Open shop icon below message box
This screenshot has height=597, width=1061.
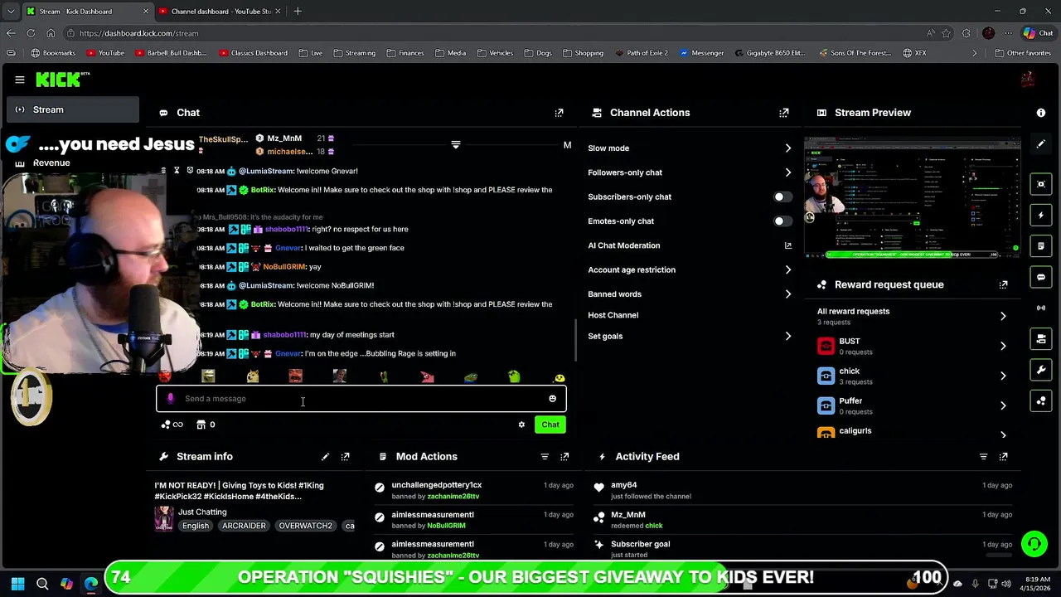pos(201,425)
